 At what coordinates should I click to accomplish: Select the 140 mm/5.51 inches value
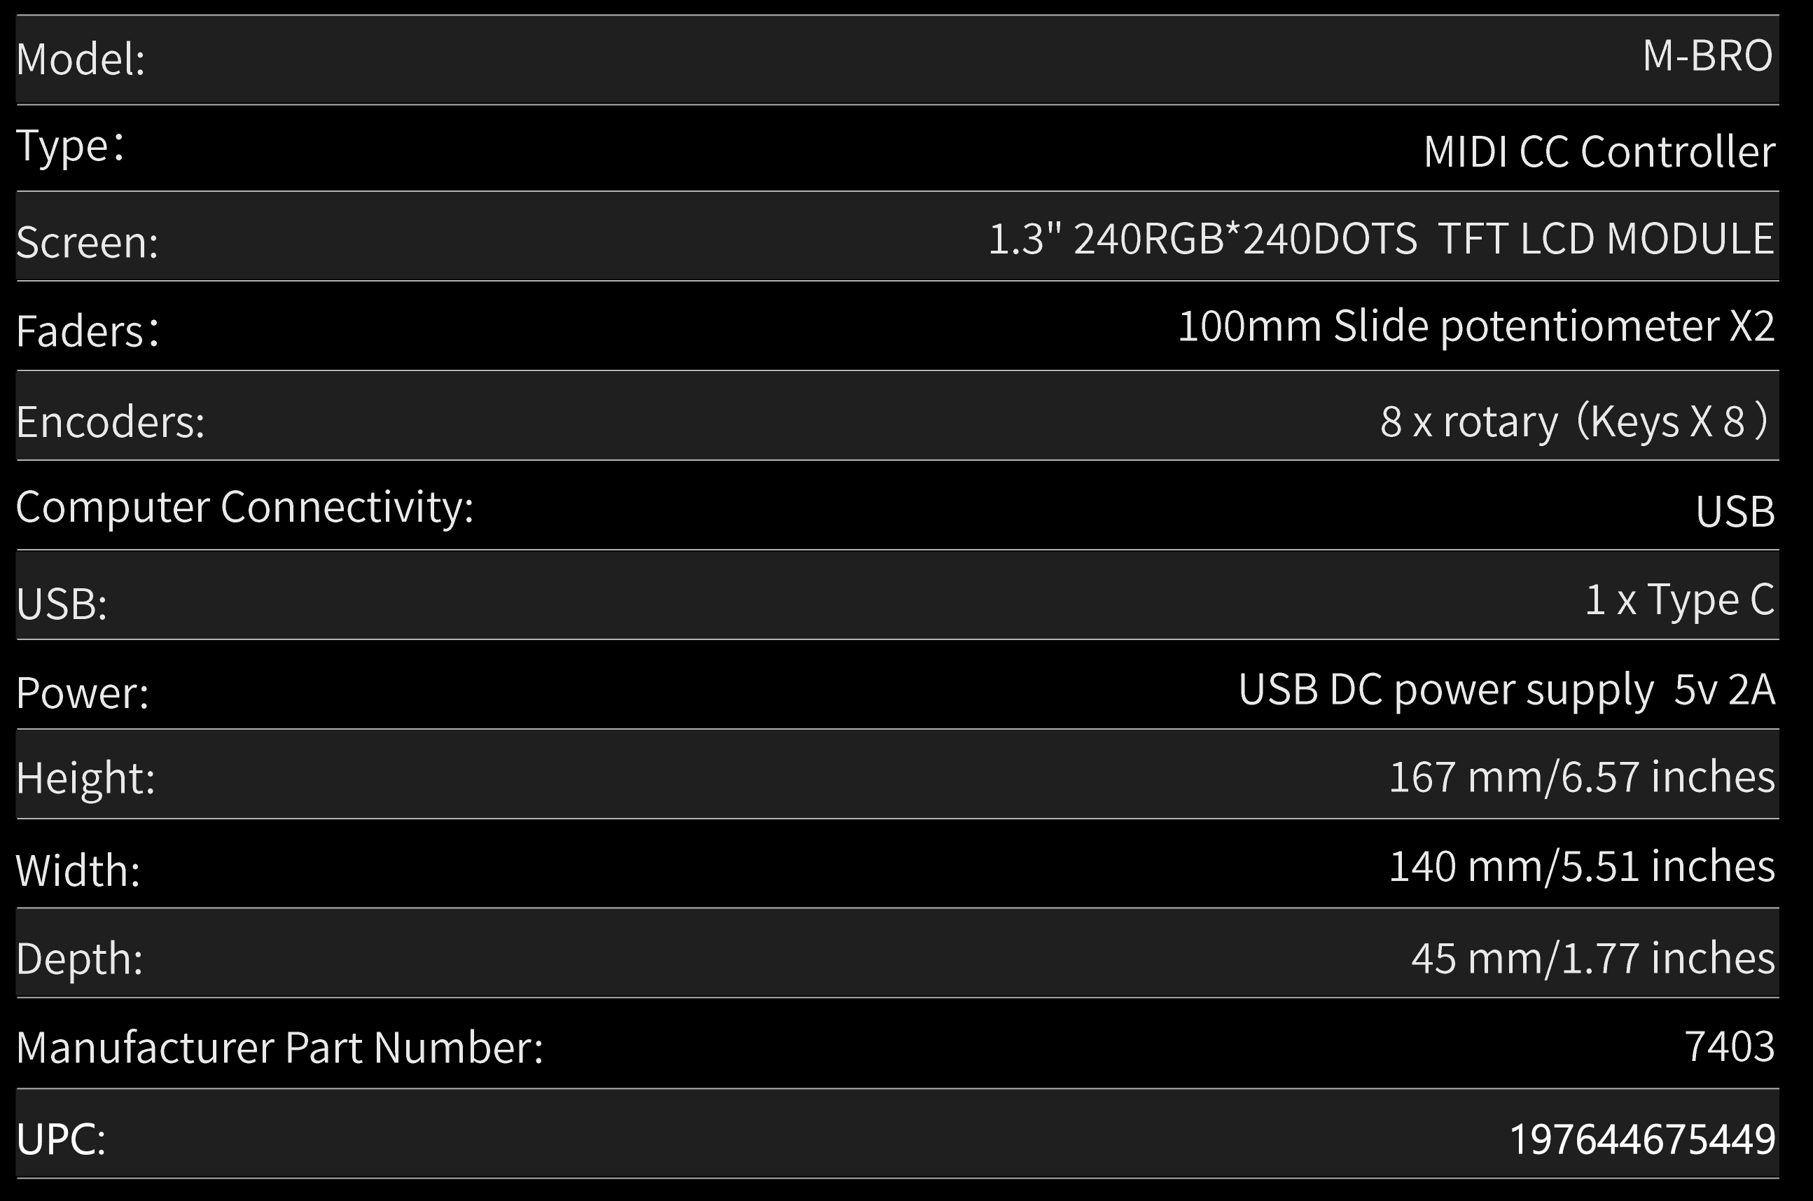(1581, 867)
